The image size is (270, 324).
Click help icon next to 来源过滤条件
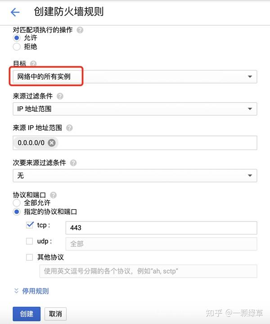(x=60, y=96)
